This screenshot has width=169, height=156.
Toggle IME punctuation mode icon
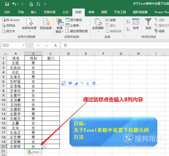(82, 83)
